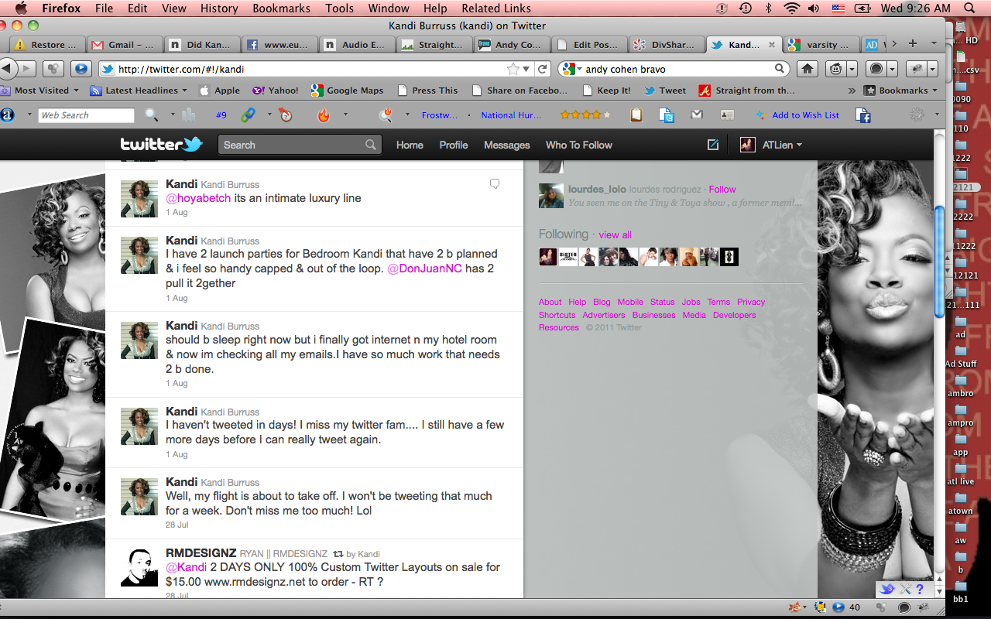Click the four-star rating in toolbar
The width and height of the screenshot is (991, 619).
585,115
